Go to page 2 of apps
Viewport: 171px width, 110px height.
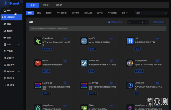[138, 23]
